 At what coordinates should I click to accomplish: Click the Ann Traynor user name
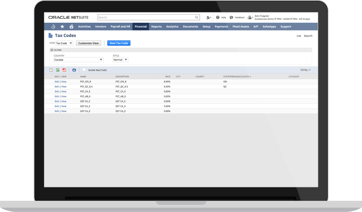pos(262,16)
